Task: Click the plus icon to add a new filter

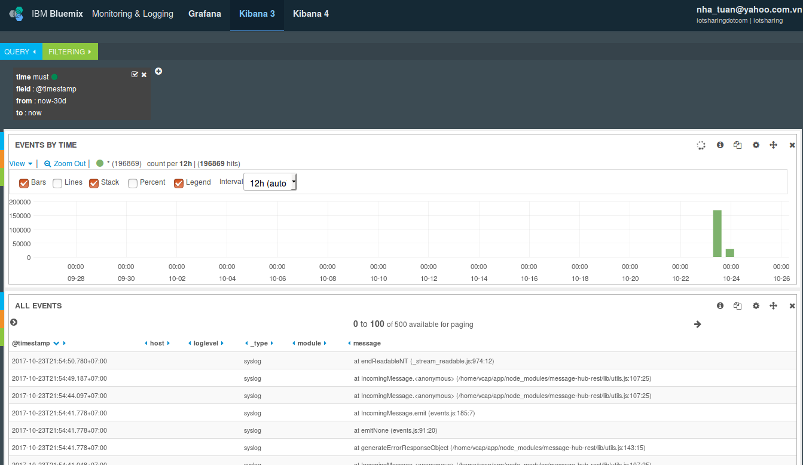Action: pos(158,71)
